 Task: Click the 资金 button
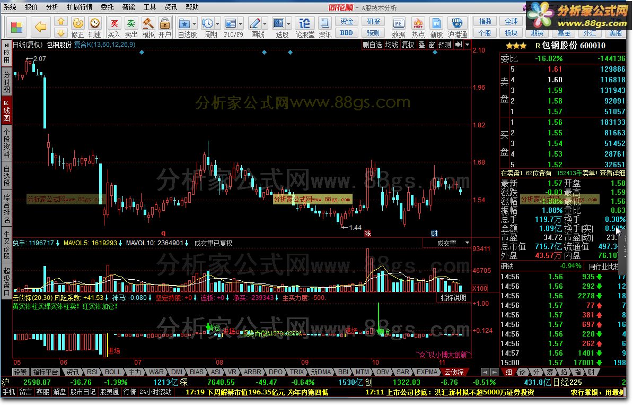[x=347, y=21]
